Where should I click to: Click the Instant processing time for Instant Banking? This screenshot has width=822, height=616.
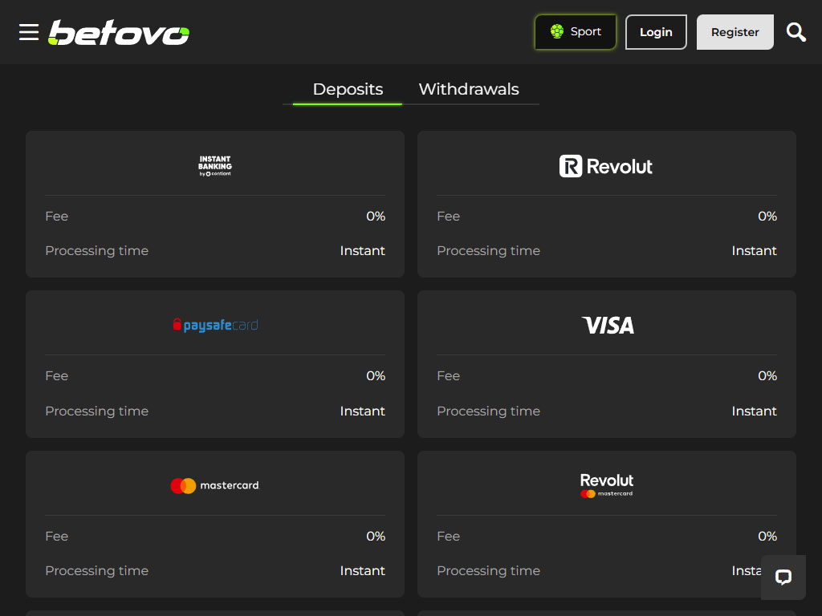click(362, 251)
